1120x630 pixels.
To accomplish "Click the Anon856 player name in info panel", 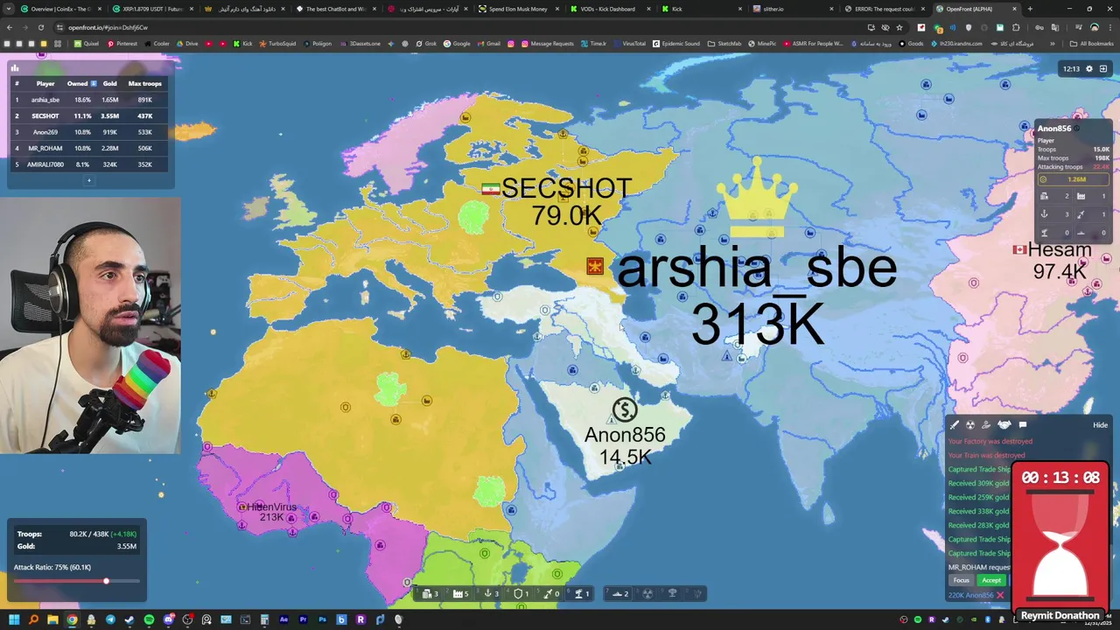I will (1054, 129).
